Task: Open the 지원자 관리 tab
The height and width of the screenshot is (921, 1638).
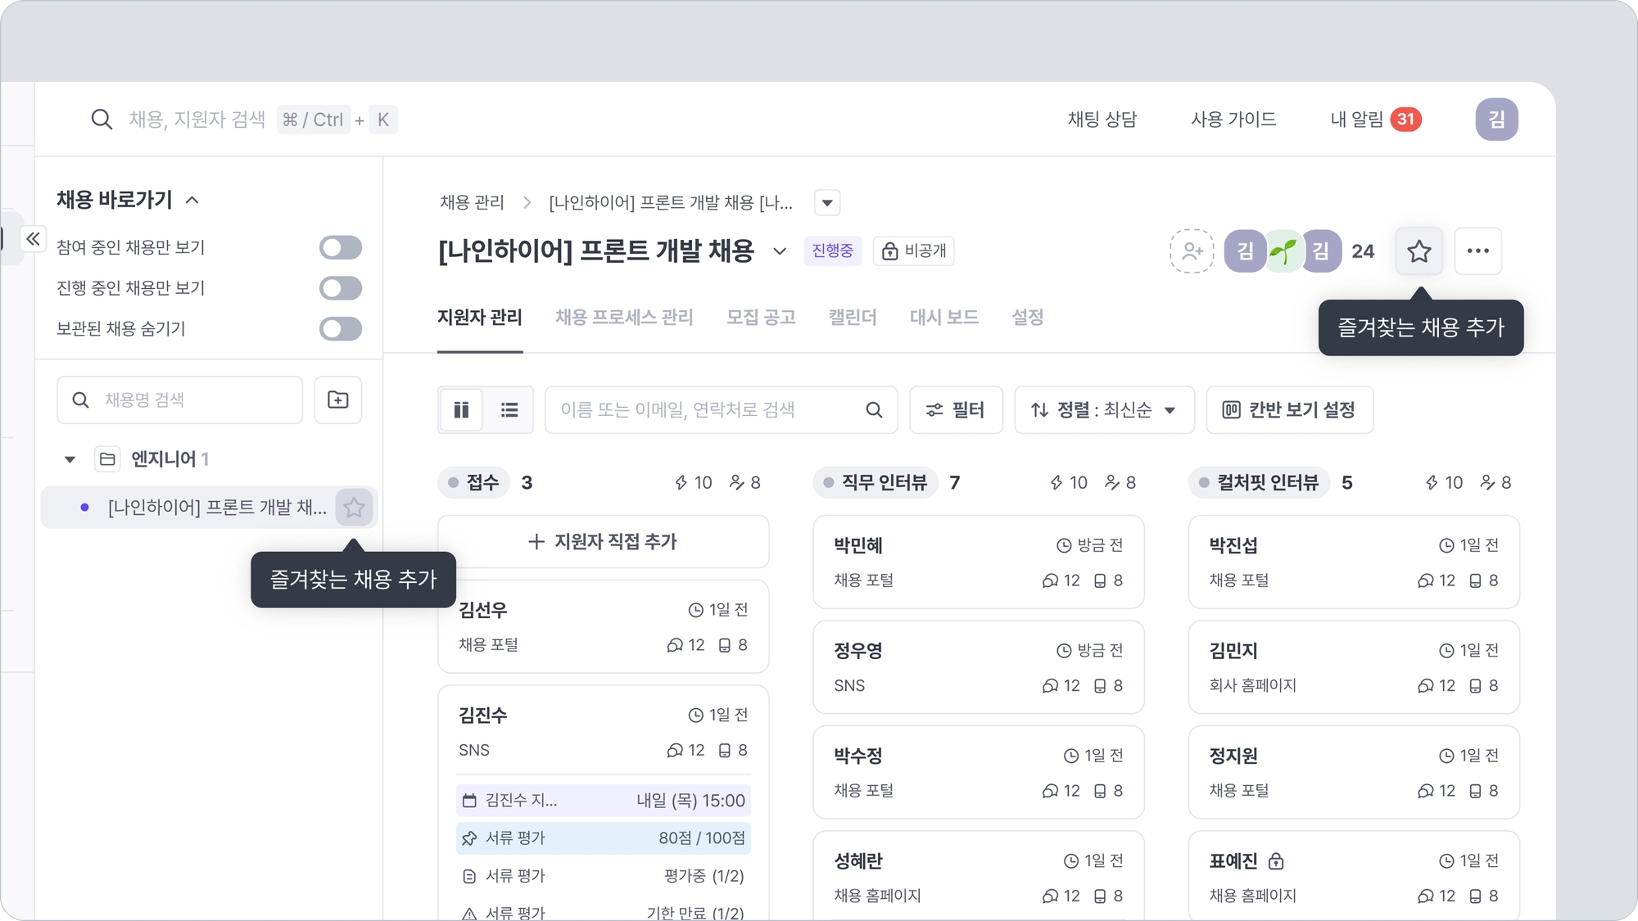Action: [480, 318]
